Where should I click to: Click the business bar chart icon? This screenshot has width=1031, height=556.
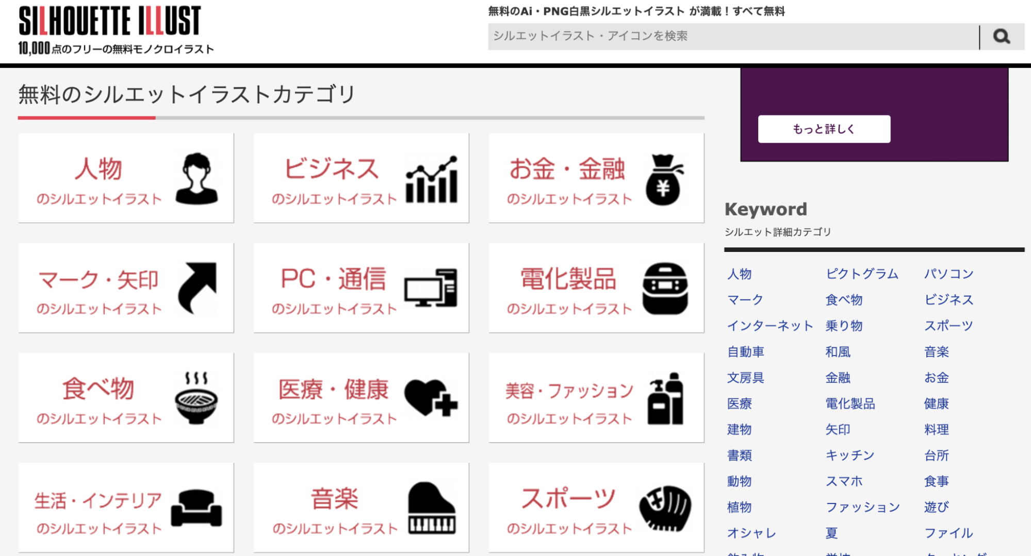click(431, 179)
